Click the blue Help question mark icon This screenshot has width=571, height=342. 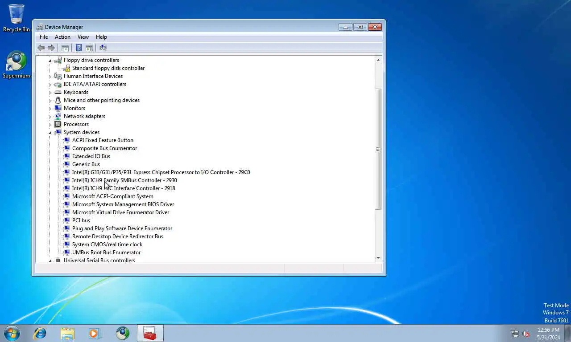tap(79, 48)
